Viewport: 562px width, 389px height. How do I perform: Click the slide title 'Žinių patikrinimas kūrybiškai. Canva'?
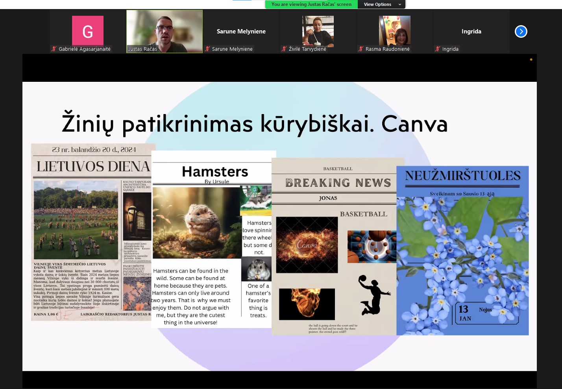point(255,124)
